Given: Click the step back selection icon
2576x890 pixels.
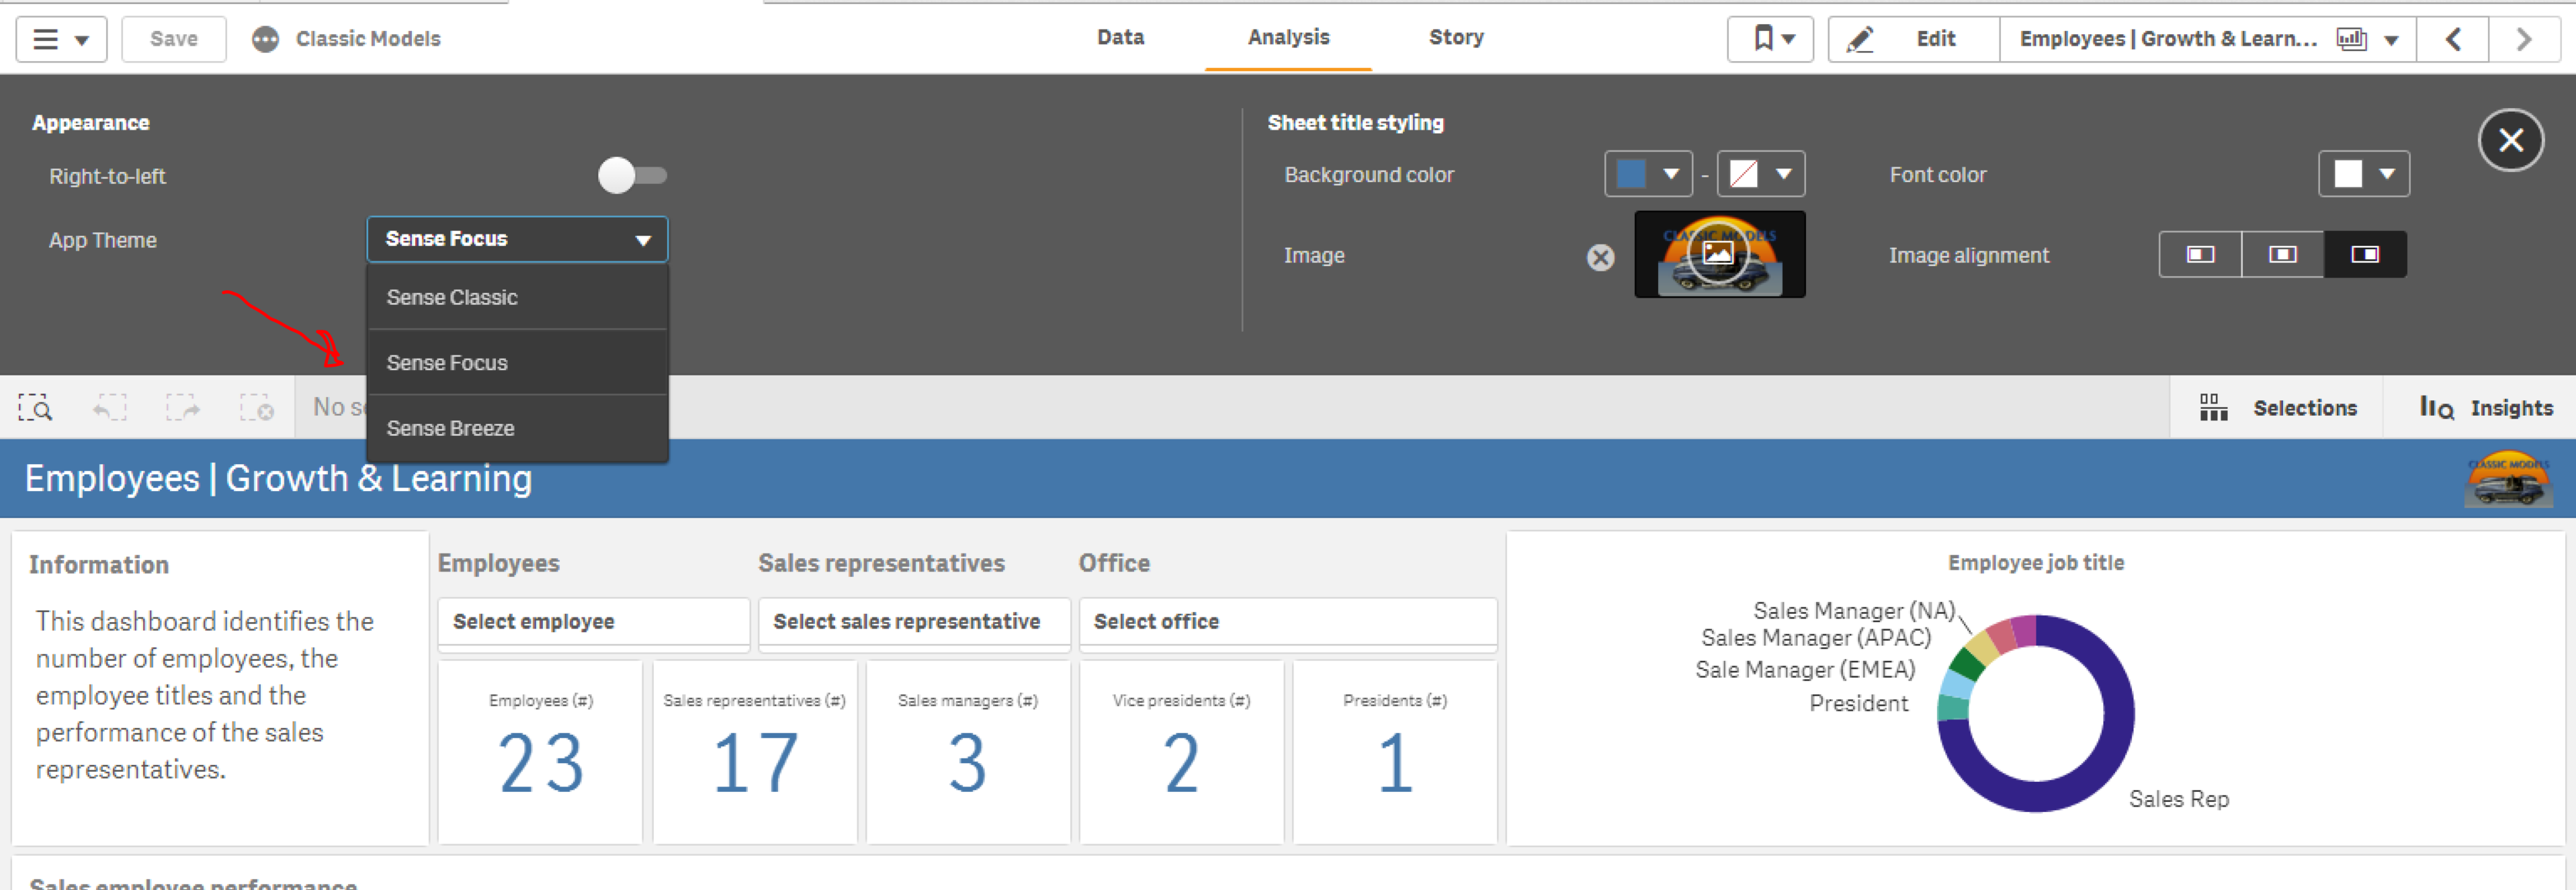Looking at the screenshot, I should pos(110,408).
